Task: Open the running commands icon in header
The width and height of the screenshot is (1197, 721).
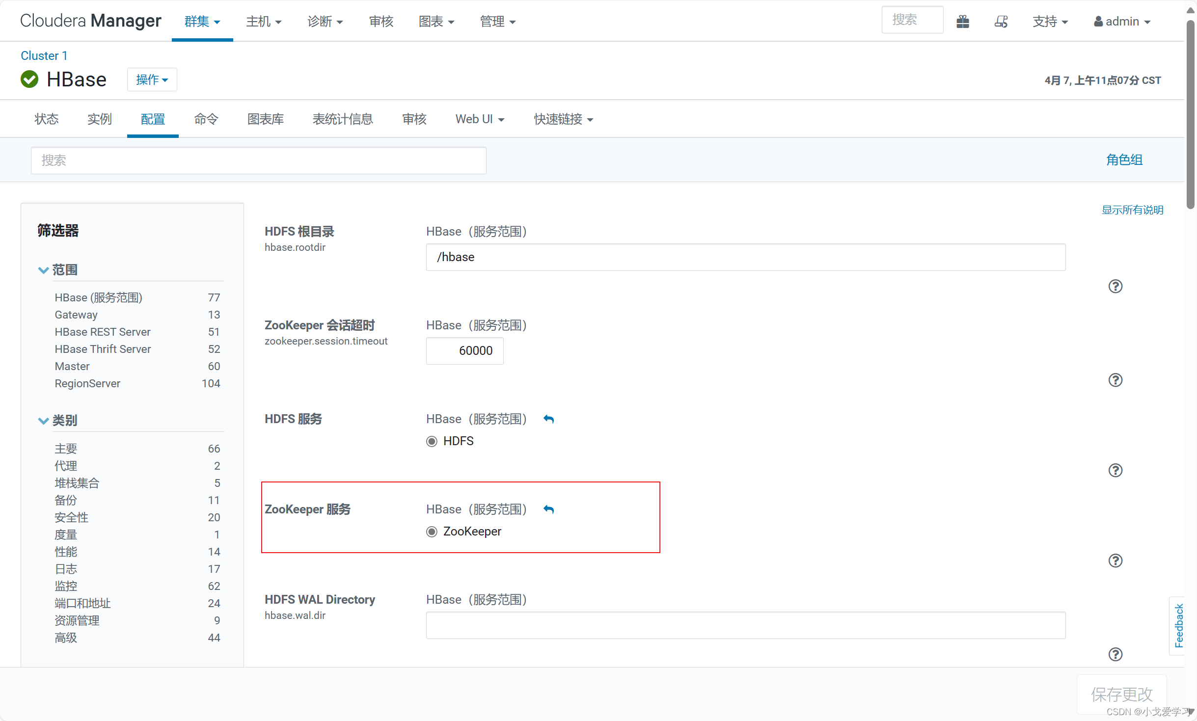Action: point(1001,22)
